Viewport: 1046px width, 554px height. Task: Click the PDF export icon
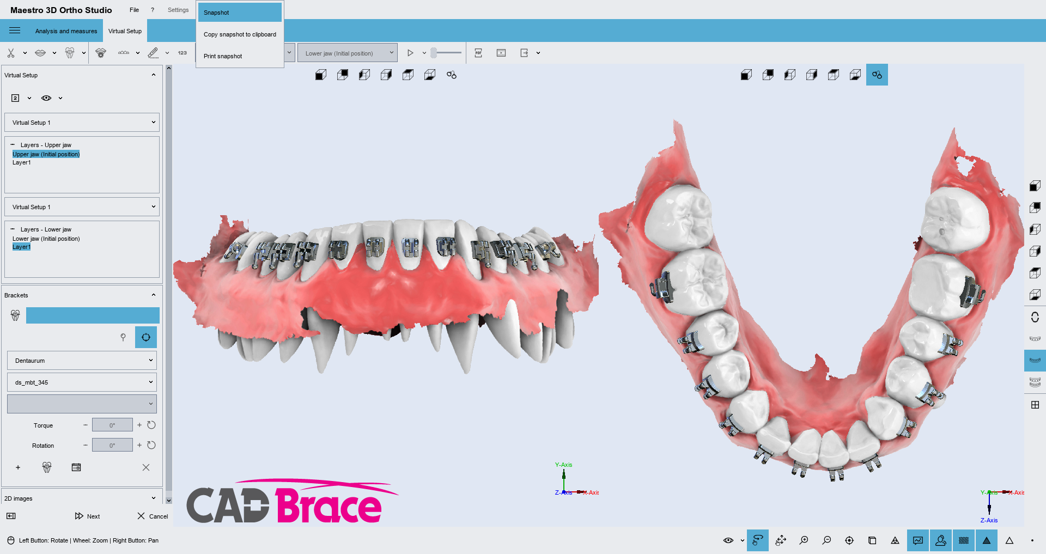pos(478,53)
